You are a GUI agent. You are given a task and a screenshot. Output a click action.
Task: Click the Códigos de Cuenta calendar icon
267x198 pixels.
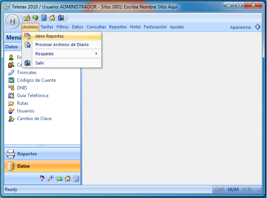tap(11, 80)
